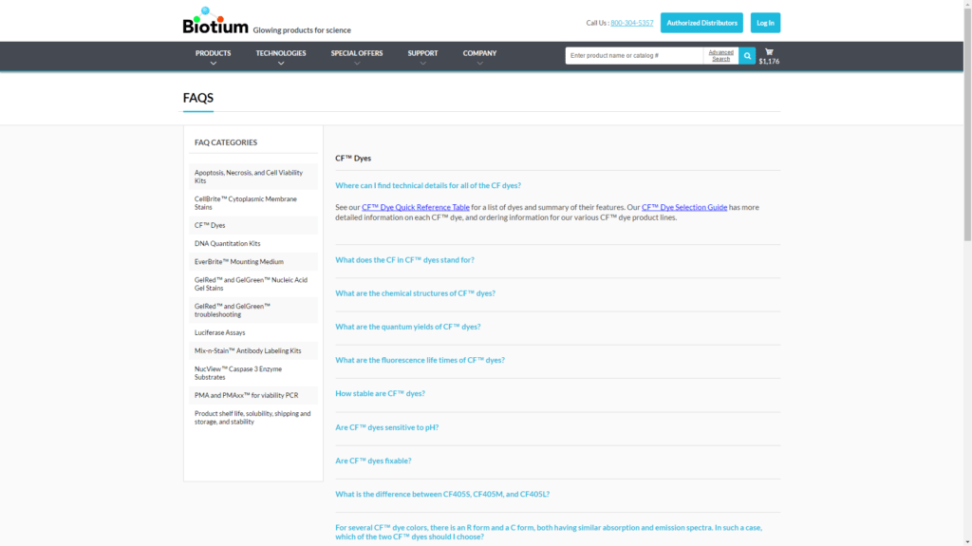
Task: Expand the fluorescence life times question
Action: pos(420,360)
